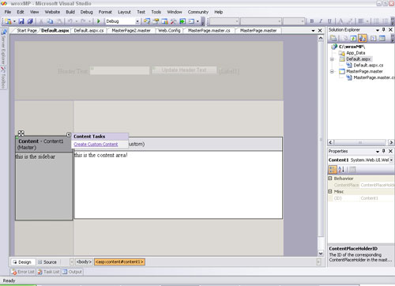Select asp:content#content1 tag in breadcrumb
The image size is (395, 286).
click(119, 262)
